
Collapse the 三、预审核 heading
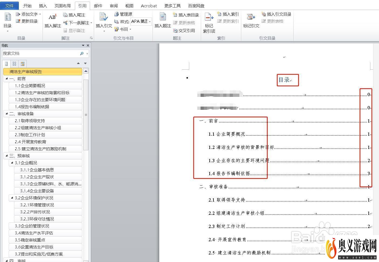tap(7, 156)
